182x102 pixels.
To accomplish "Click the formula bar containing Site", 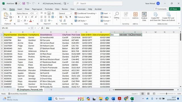I will [111, 28].
